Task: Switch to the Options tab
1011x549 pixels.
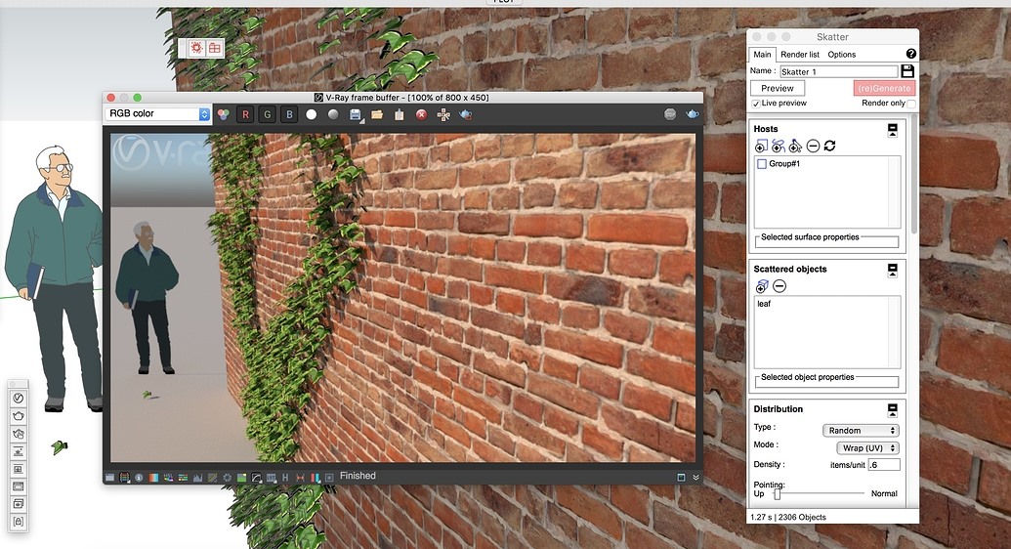Action: point(841,54)
